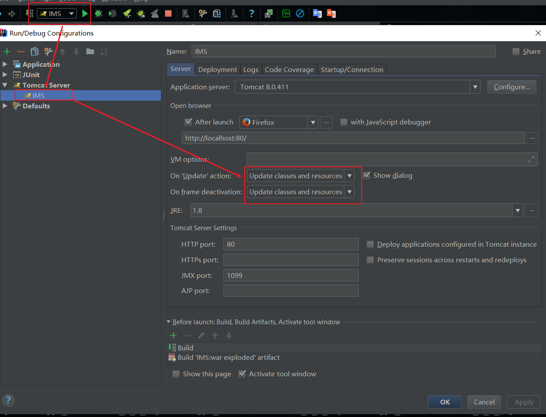
Task: Enable Preserve sessions across restarts and redeploys
Action: point(370,260)
